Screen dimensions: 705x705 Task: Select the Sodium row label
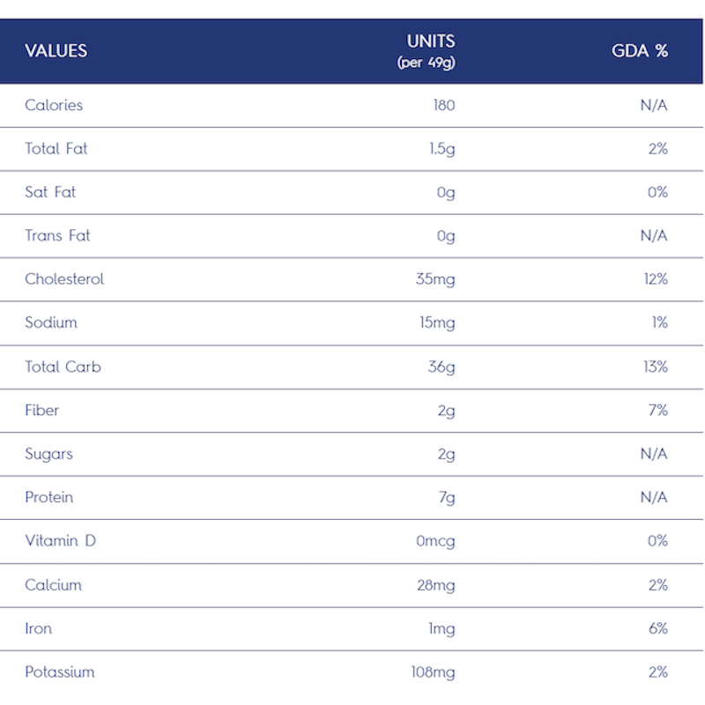pos(51,323)
